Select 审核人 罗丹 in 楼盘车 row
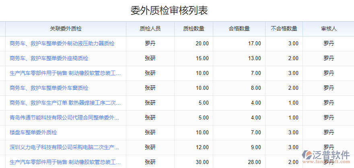 [x=329, y=132]
